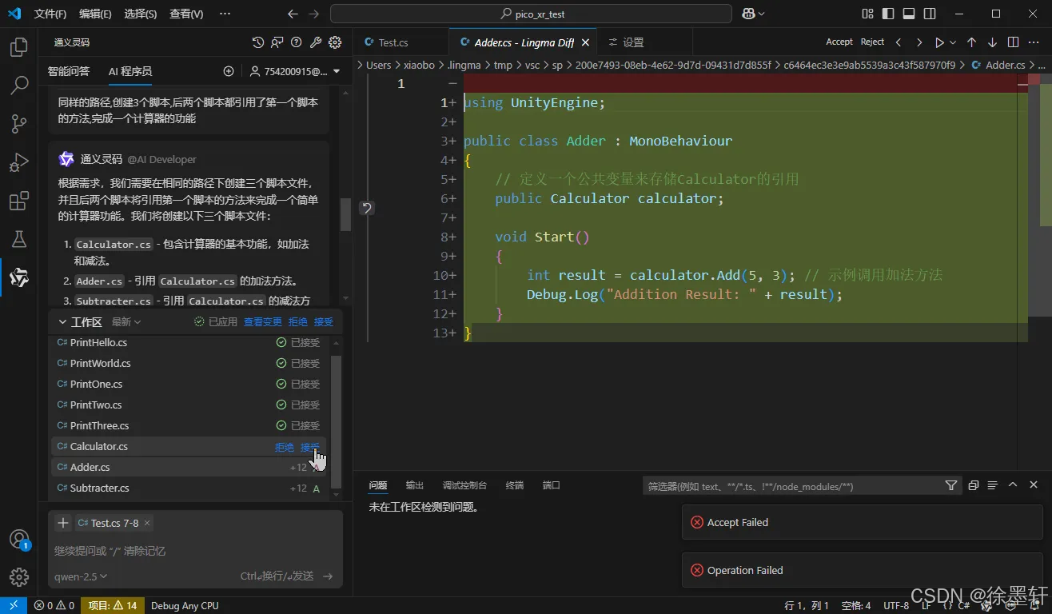Open the Explorer view in activity bar
Screen dimensions: 1052x614
(18, 47)
